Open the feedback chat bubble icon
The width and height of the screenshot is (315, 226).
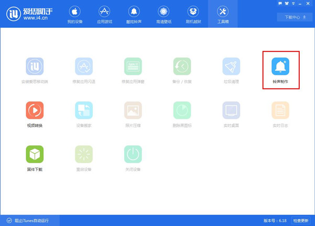(280, 4)
